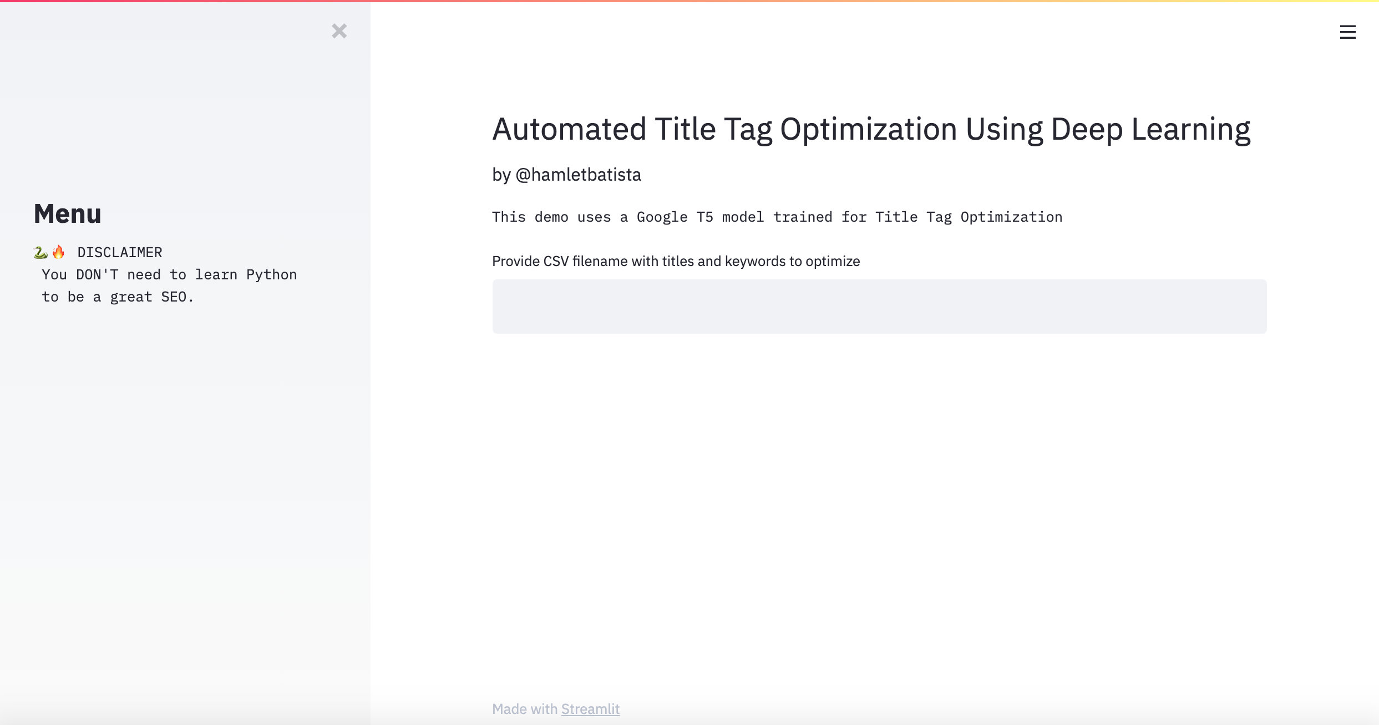
Task: Click the @hamletbatista author handle
Action: (578, 175)
